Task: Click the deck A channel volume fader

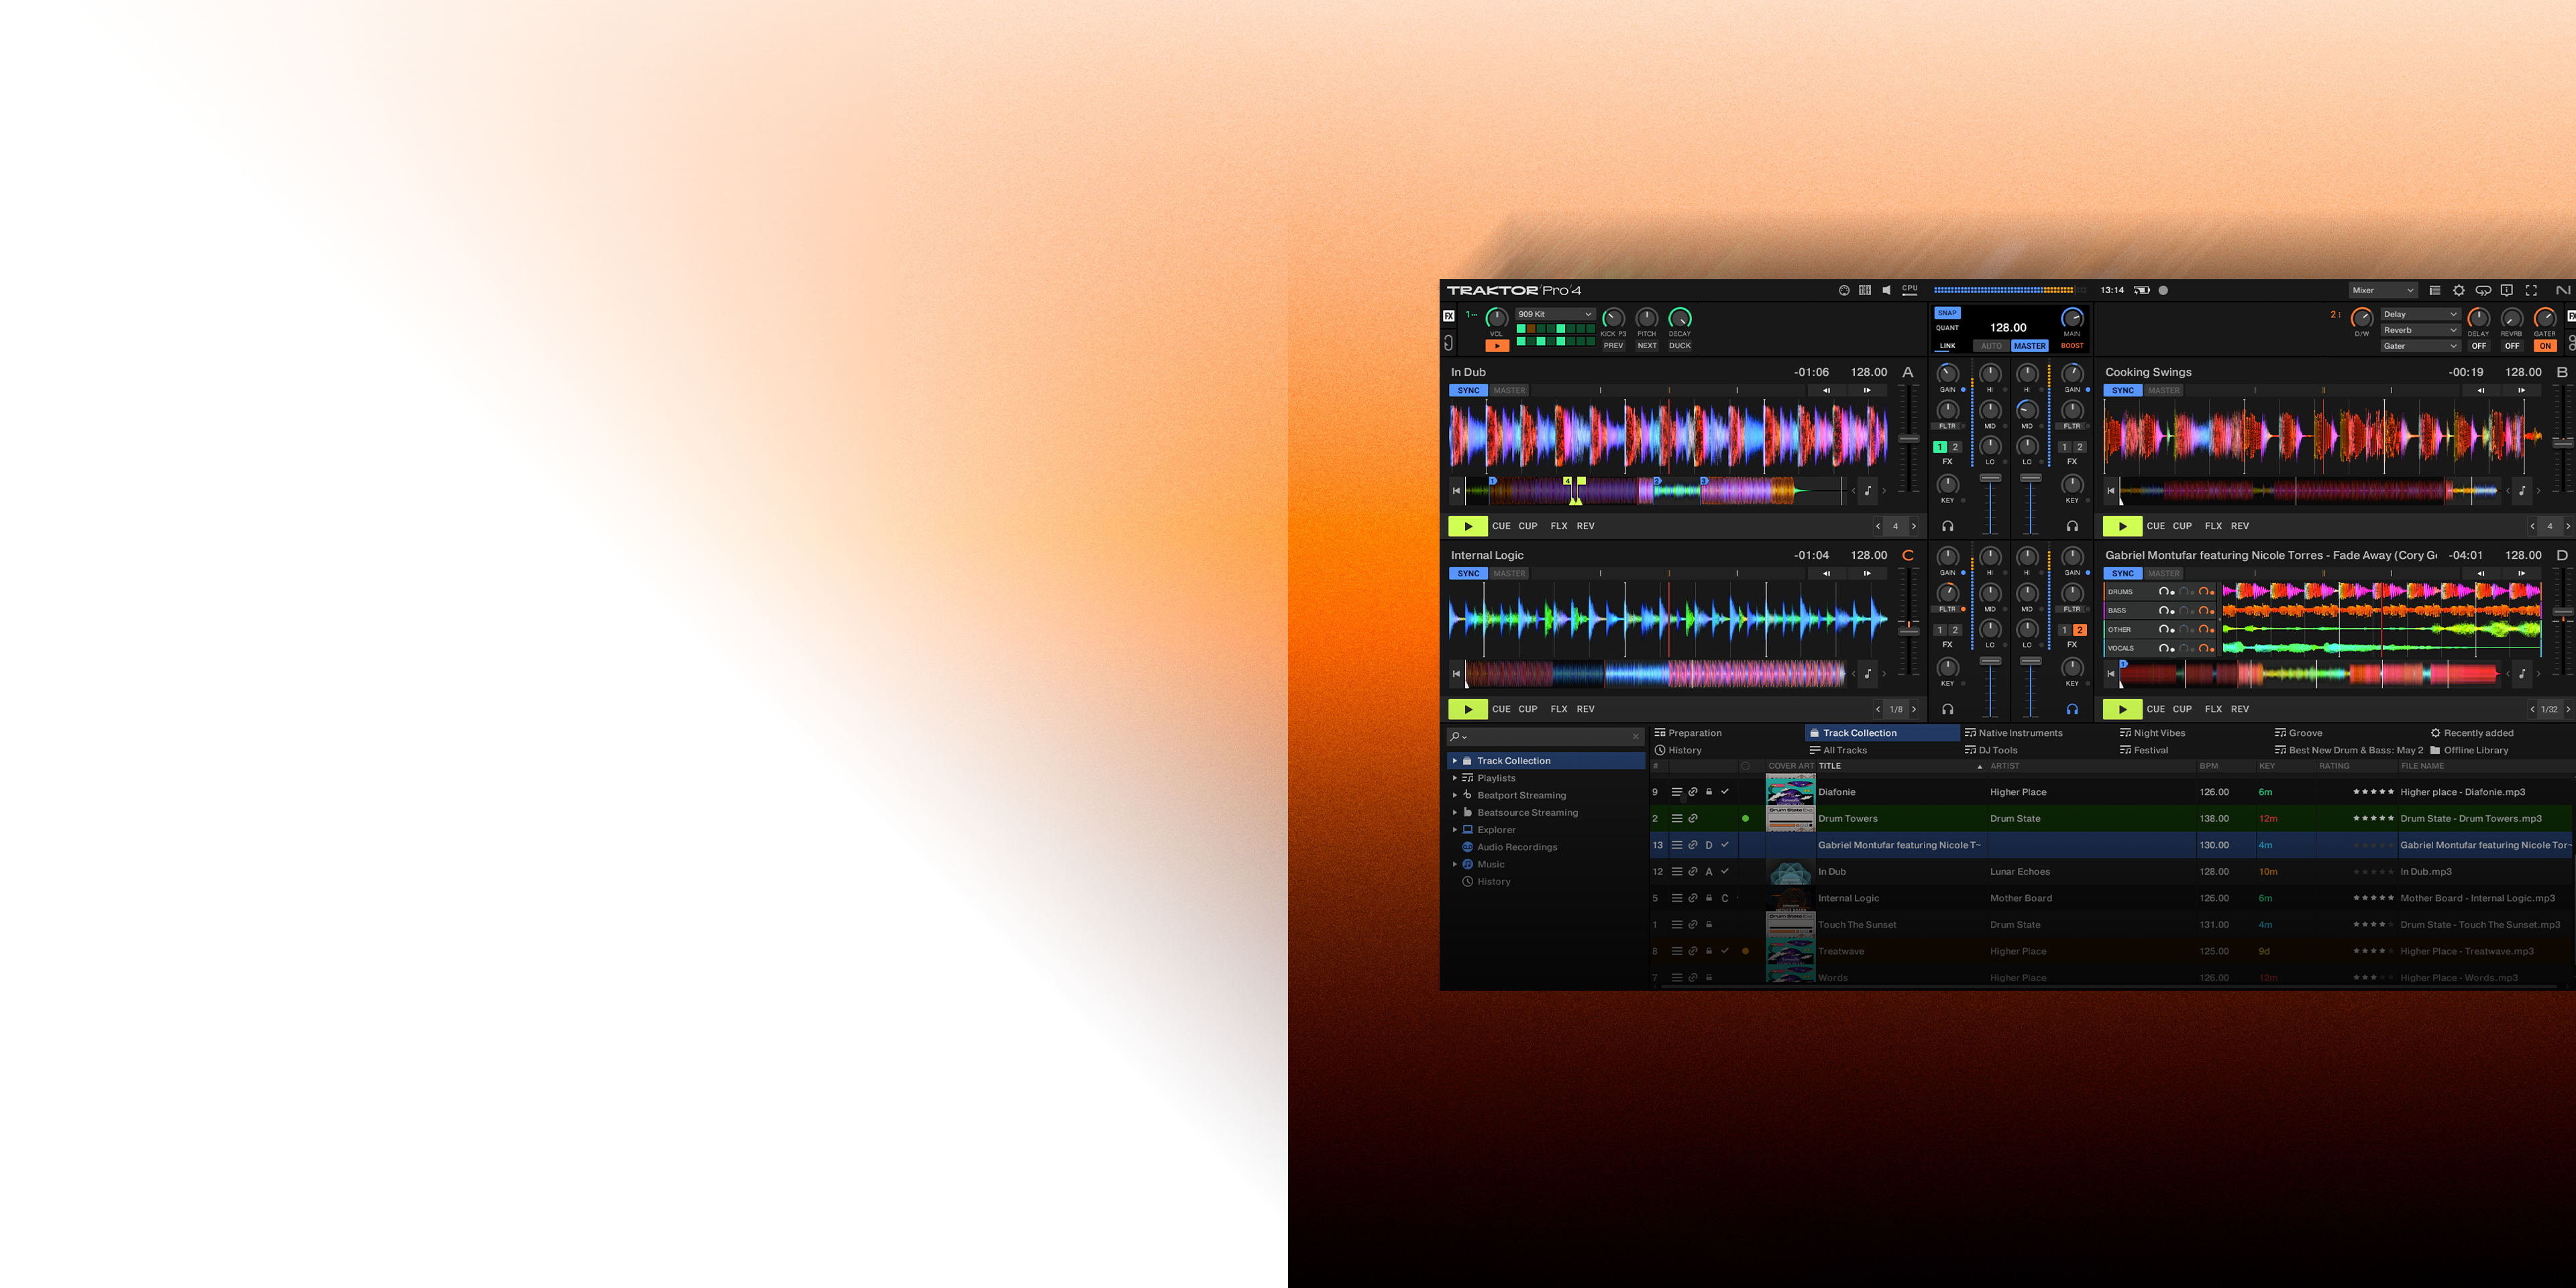Action: coord(1991,478)
